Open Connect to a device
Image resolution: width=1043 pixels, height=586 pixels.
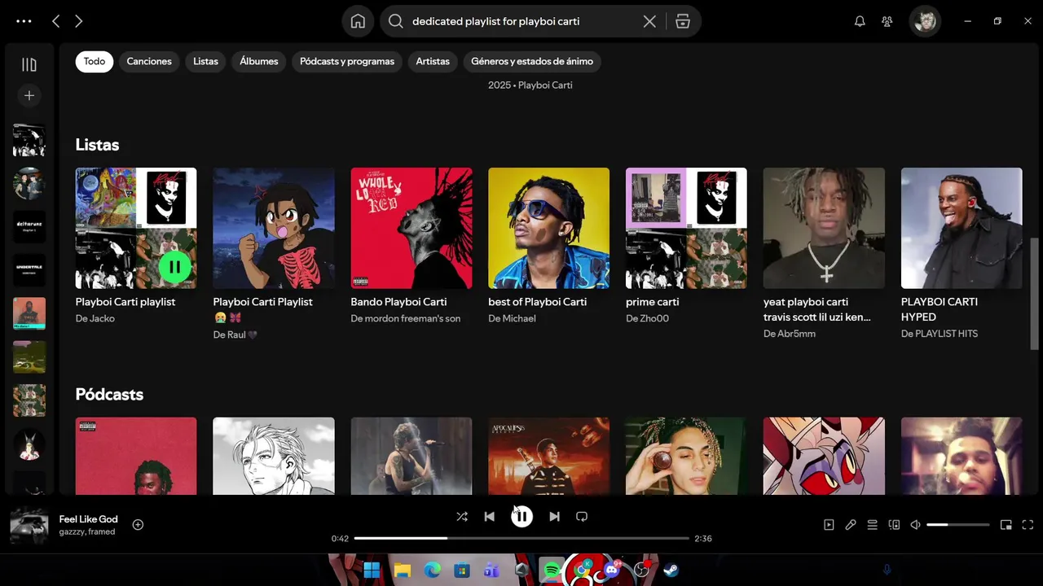(x=894, y=525)
